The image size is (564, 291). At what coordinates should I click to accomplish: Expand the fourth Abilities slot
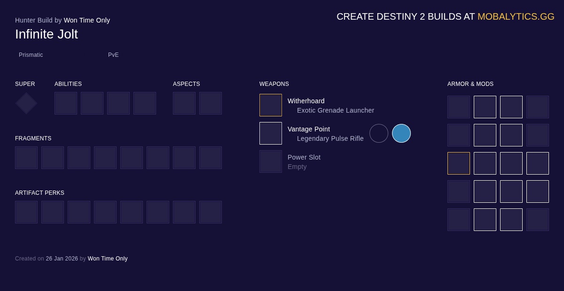tap(145, 103)
